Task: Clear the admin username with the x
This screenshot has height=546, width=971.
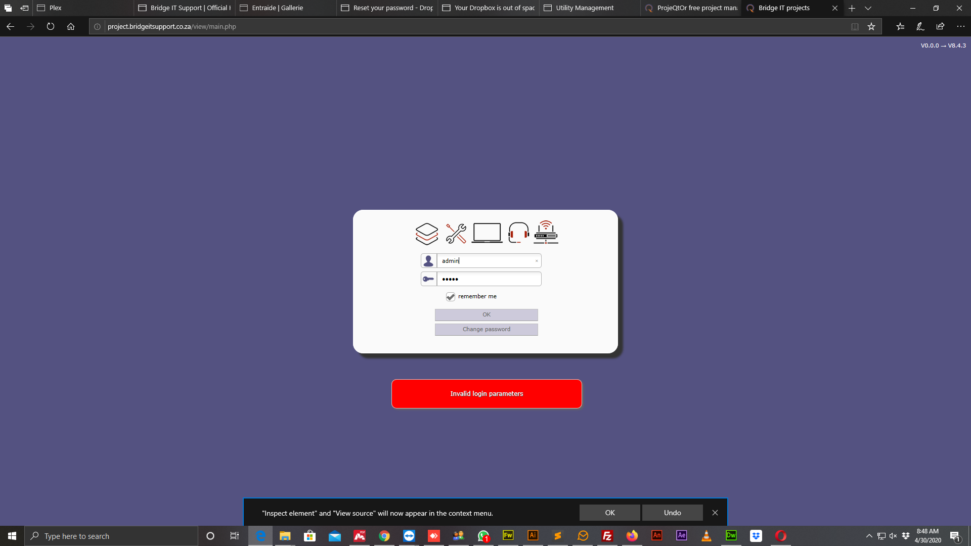Action: tap(537, 261)
